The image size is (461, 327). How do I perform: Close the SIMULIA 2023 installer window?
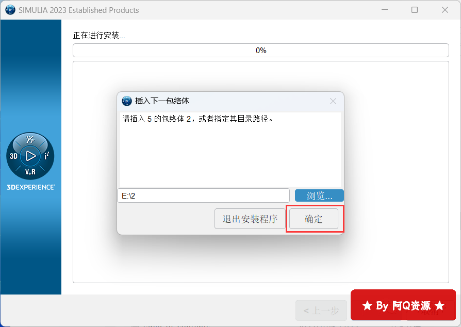[445, 10]
